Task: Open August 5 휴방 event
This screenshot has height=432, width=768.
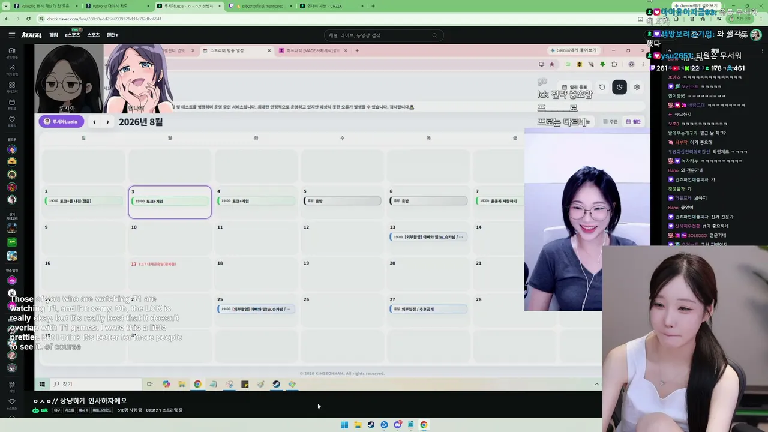Action: pyautogui.click(x=343, y=201)
